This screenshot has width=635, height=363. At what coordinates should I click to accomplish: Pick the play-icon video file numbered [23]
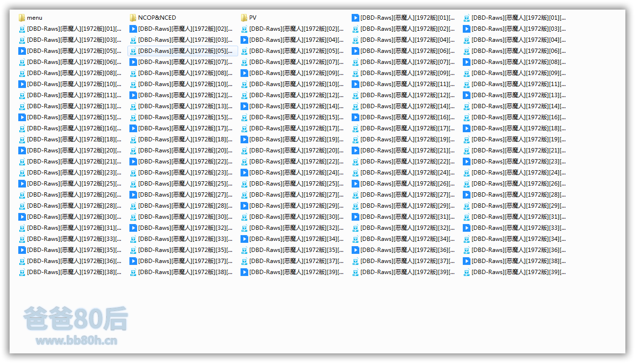(x=515, y=162)
